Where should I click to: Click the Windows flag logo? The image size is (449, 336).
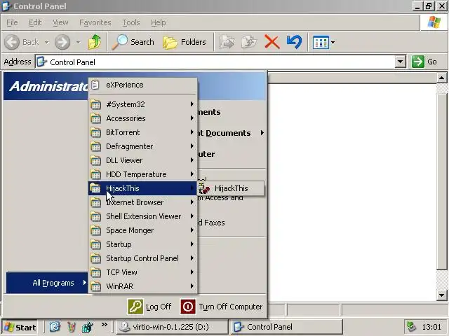tap(434, 22)
